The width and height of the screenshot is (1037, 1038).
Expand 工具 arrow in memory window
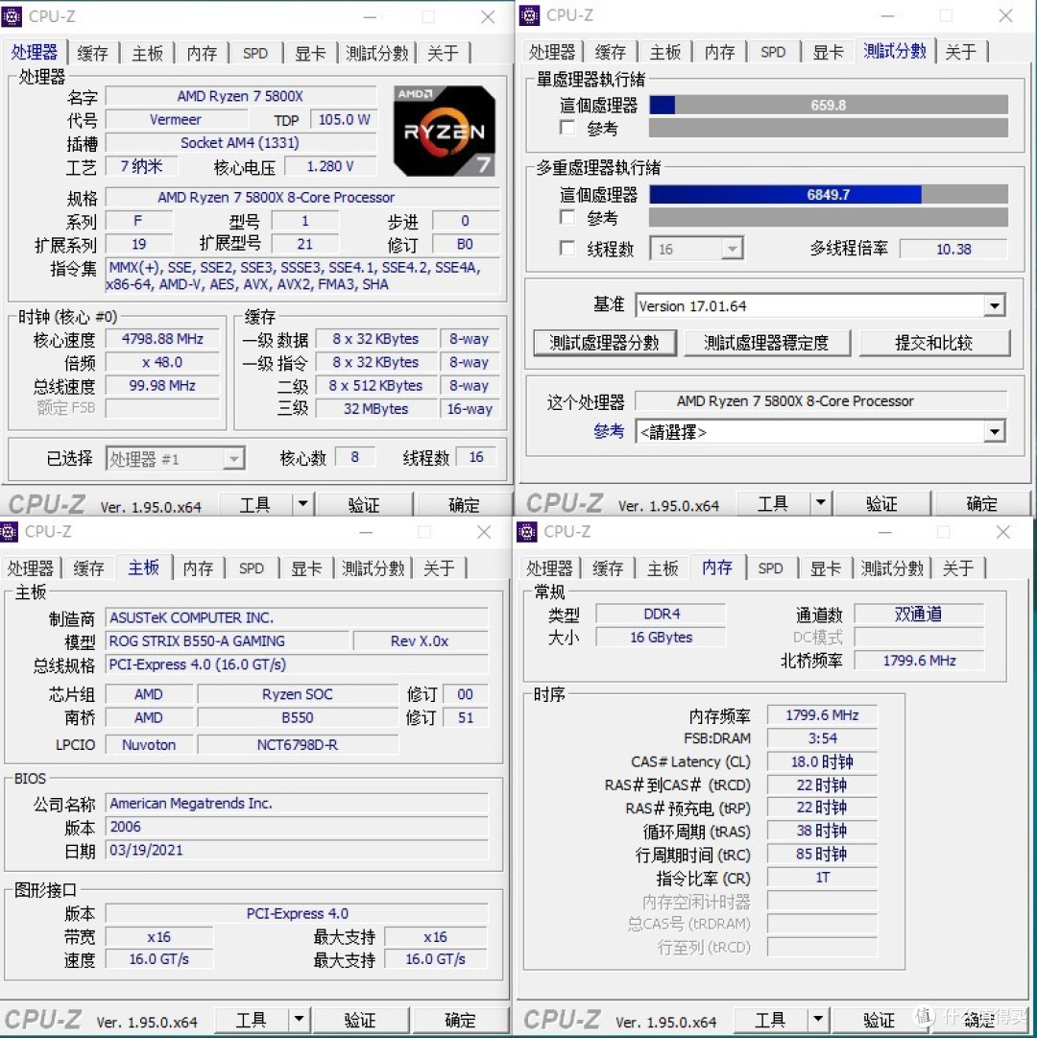817,1019
